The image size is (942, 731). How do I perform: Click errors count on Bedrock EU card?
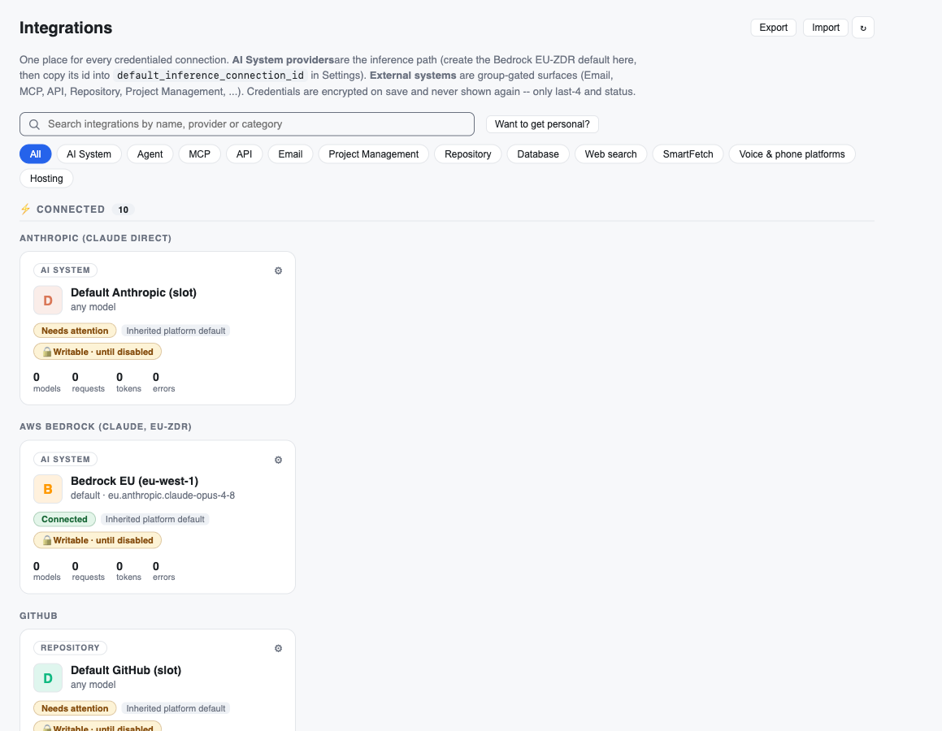163,571
